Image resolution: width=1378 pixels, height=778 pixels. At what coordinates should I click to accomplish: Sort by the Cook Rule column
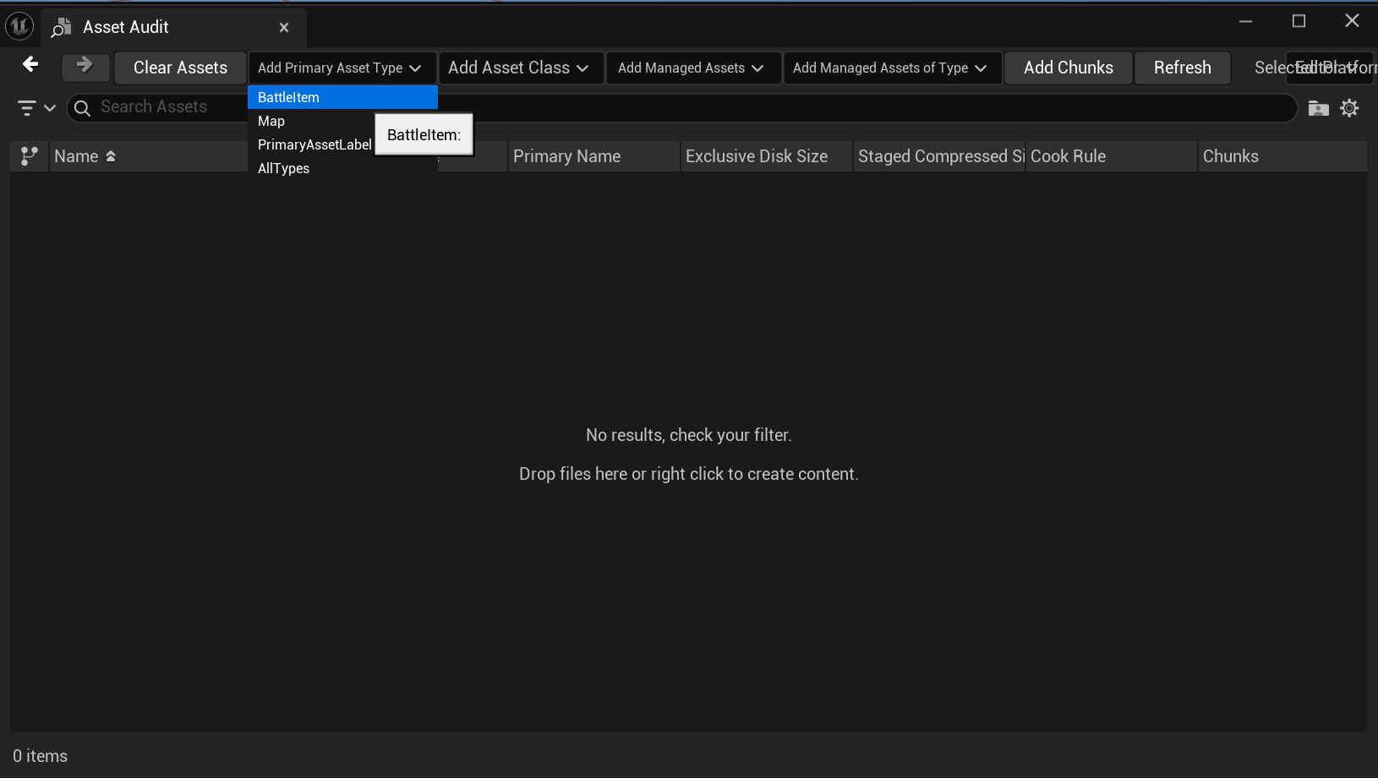coord(1111,156)
